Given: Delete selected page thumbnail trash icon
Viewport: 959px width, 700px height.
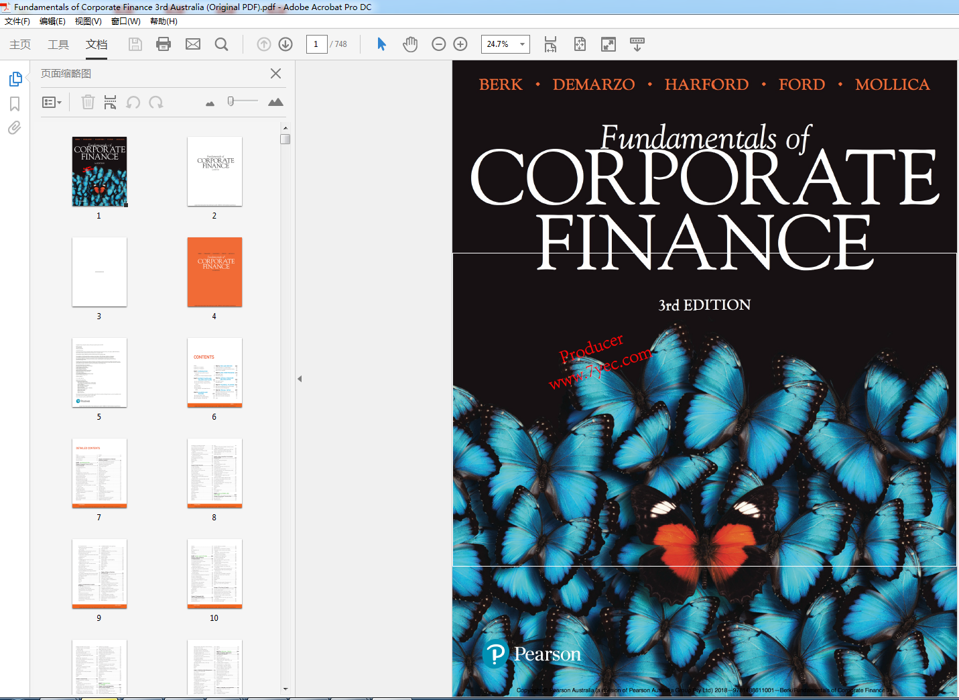Looking at the screenshot, I should pyautogui.click(x=88, y=102).
